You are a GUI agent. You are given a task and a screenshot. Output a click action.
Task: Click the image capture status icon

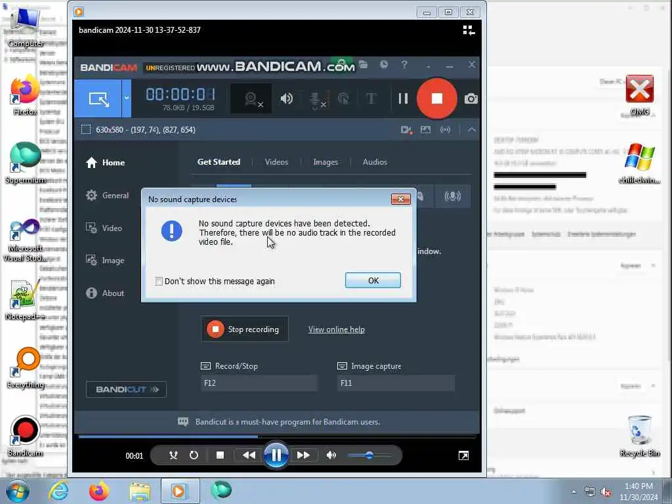(x=425, y=129)
